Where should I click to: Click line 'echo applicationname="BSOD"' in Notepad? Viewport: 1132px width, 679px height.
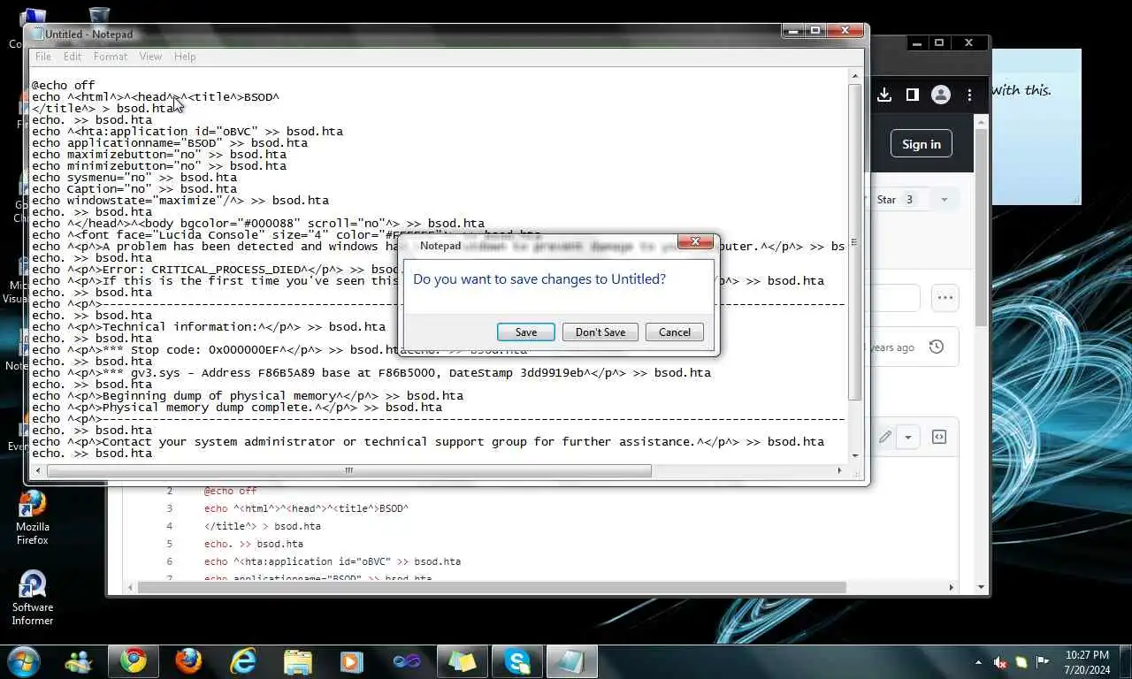point(170,142)
